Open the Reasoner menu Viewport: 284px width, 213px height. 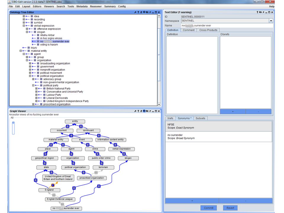(x=96, y=7)
